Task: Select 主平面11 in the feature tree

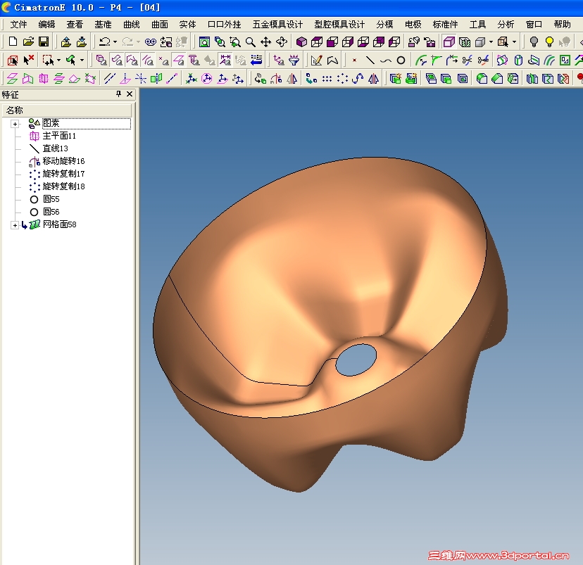Action: coord(59,136)
